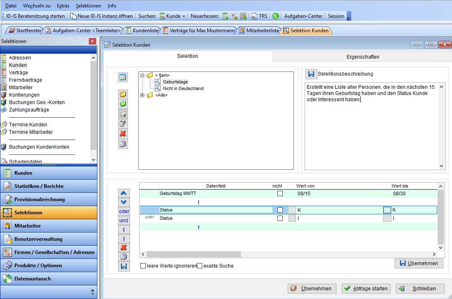Screen dimensions: 452x299
Task: Check the 'exakte Suche' option
Action: 200,266
